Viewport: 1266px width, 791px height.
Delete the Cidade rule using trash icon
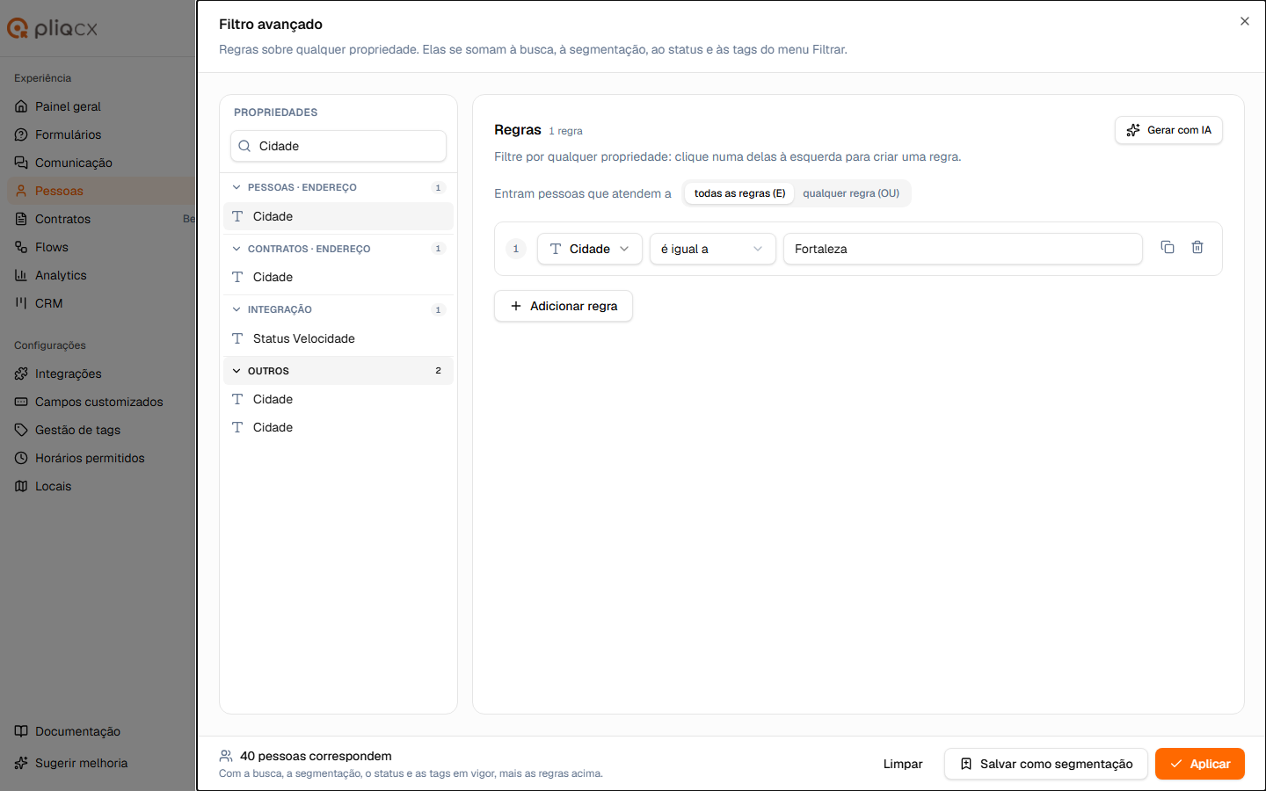tap(1197, 248)
